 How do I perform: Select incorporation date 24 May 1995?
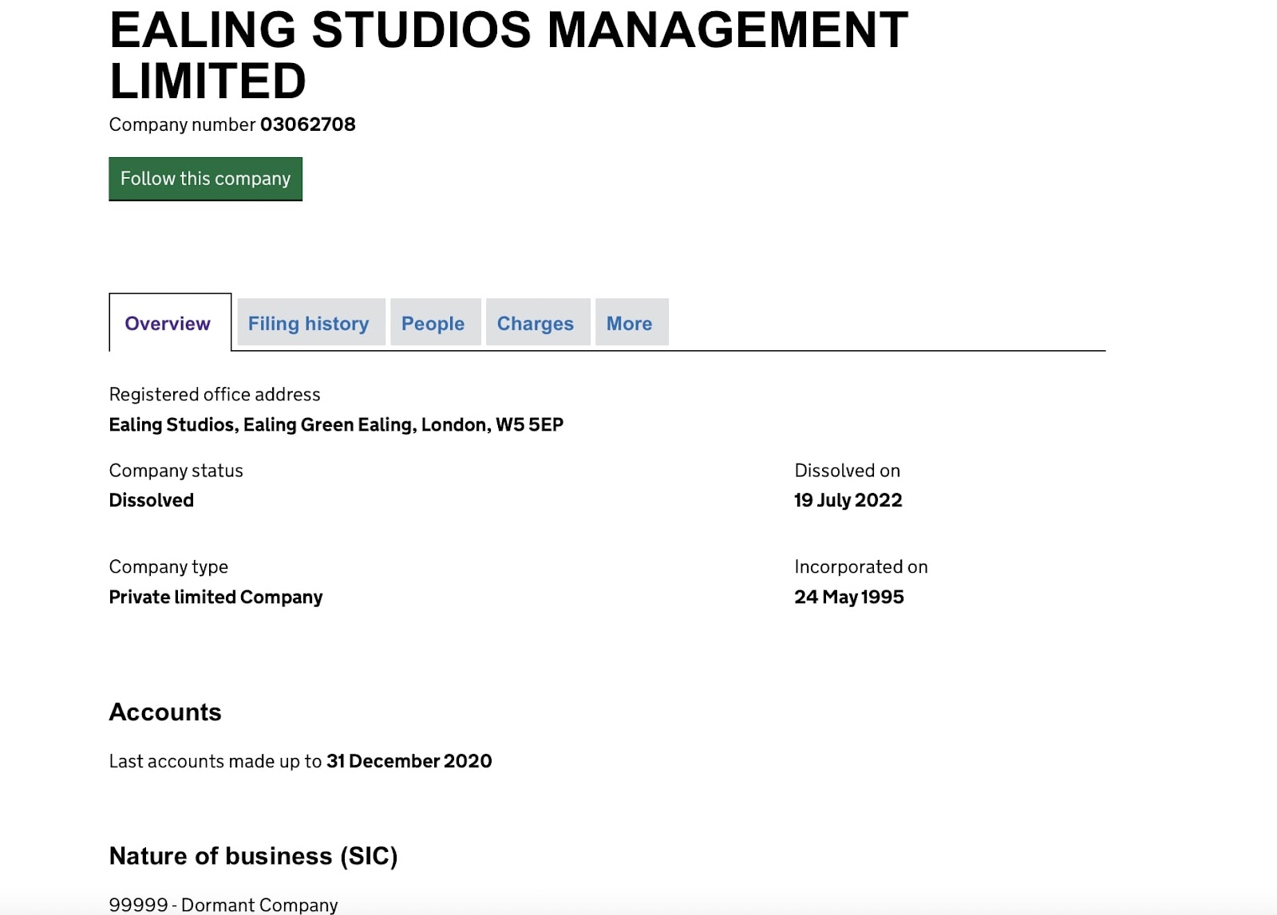point(849,598)
